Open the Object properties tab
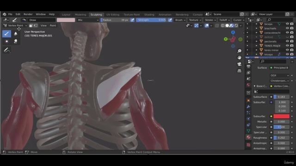This screenshot has height=166, width=296. (x=248, y=101)
